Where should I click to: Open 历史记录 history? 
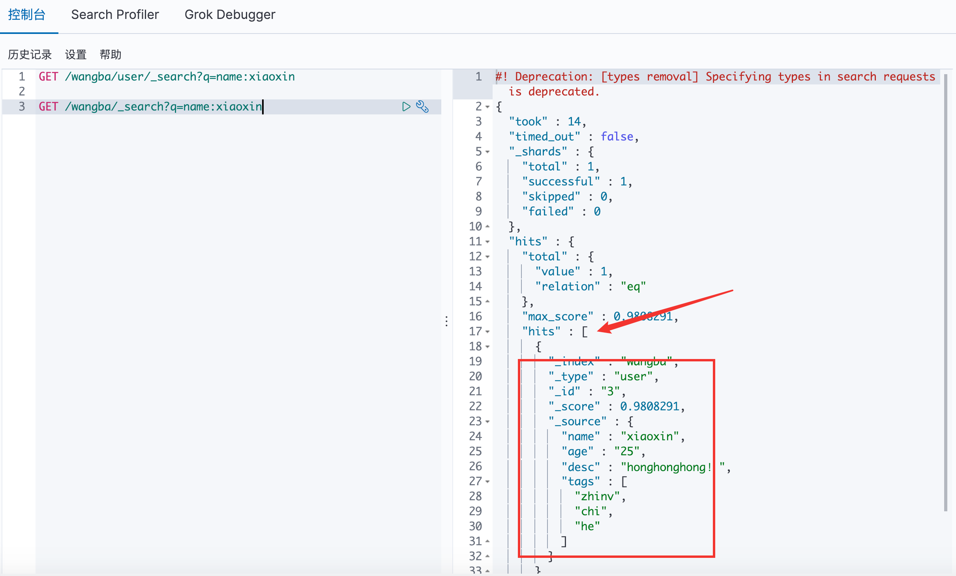click(x=30, y=54)
